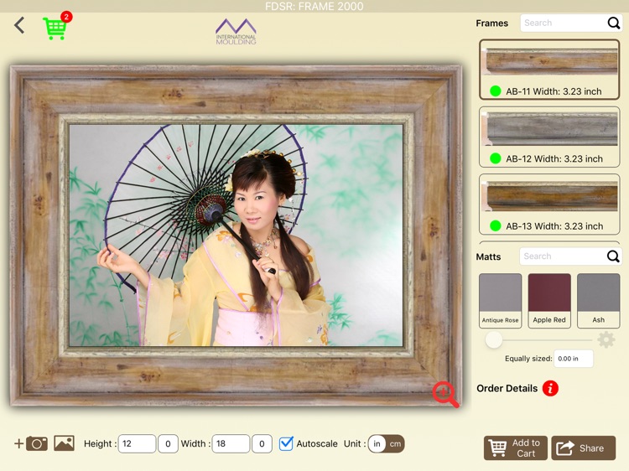
Task: Click the Add to Cart button
Action: click(x=516, y=448)
